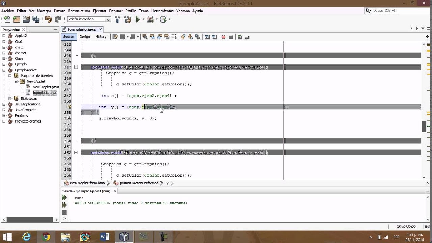Open Profile Project dropdown arrow
The height and width of the screenshot is (243, 432).
[x=169, y=19]
